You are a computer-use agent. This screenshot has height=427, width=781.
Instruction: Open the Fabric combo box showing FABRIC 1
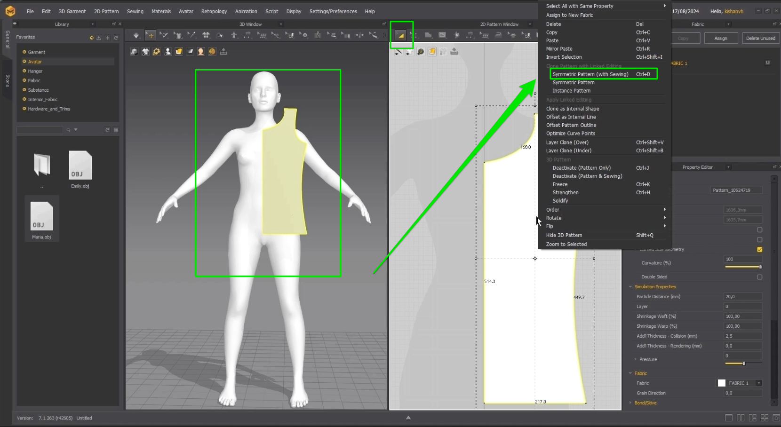(x=739, y=383)
